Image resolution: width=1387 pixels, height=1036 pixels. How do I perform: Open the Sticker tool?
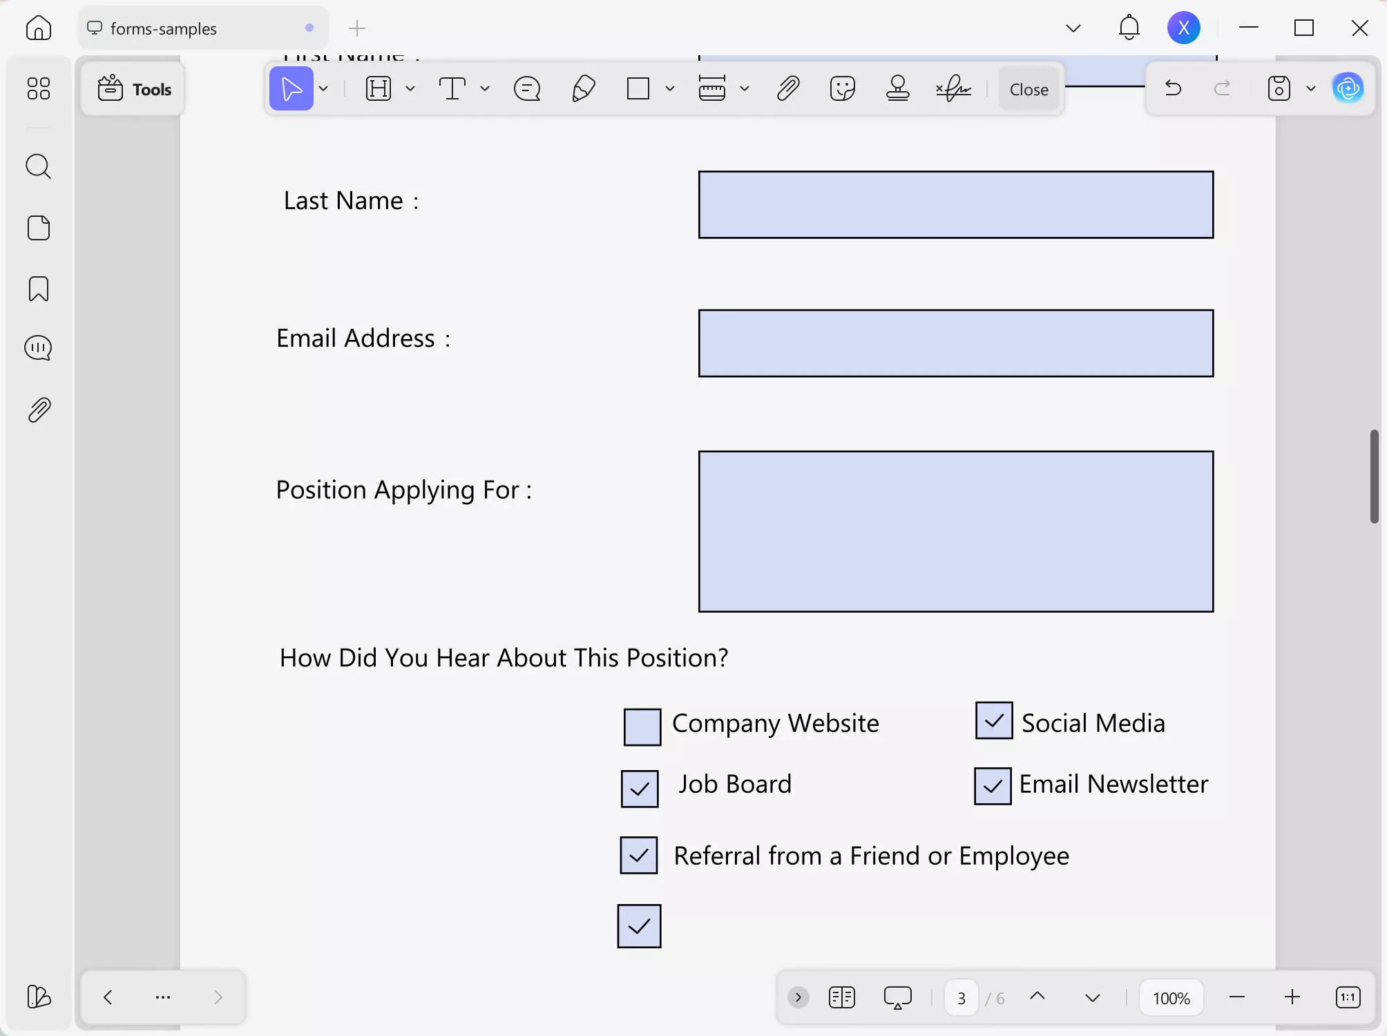[843, 88]
